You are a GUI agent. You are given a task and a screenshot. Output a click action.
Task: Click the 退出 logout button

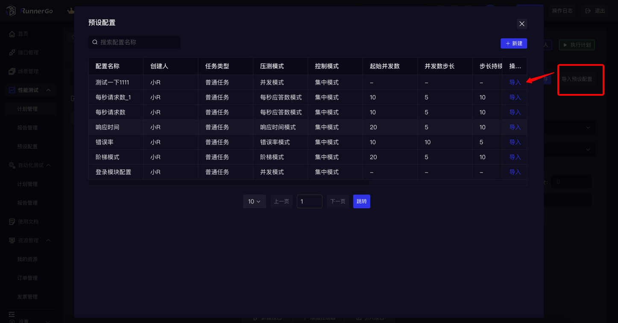(595, 11)
